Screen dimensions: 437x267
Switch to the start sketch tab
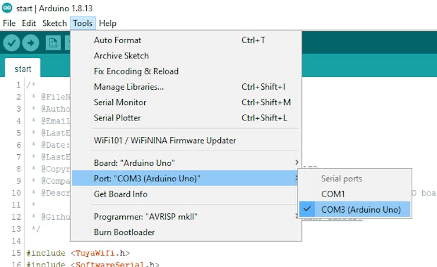(x=23, y=69)
